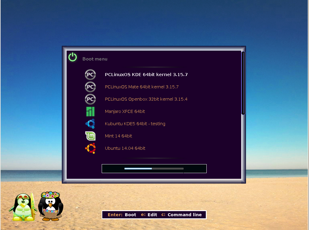Image resolution: width=309 pixels, height=230 pixels.
Task: Click the "Boot menu" title text
Action: point(95,59)
